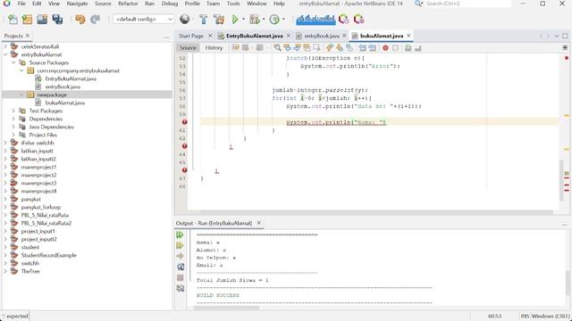Viewport: 572px width, 321px height.
Task: Collapse the Source Packages node
Action: [13, 62]
